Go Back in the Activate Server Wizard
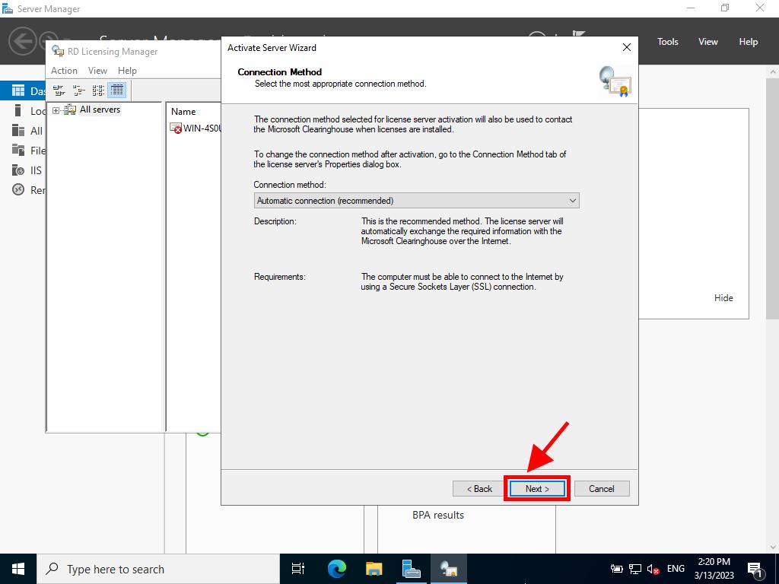Viewport: 779px width, 584px height. coord(479,489)
